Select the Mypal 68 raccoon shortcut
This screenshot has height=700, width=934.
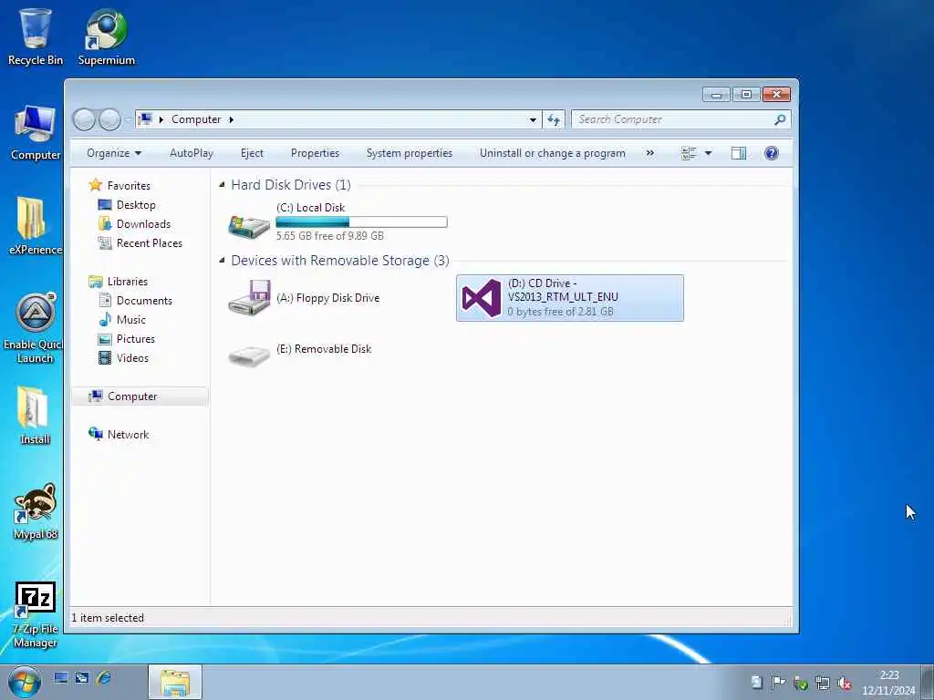click(x=36, y=510)
